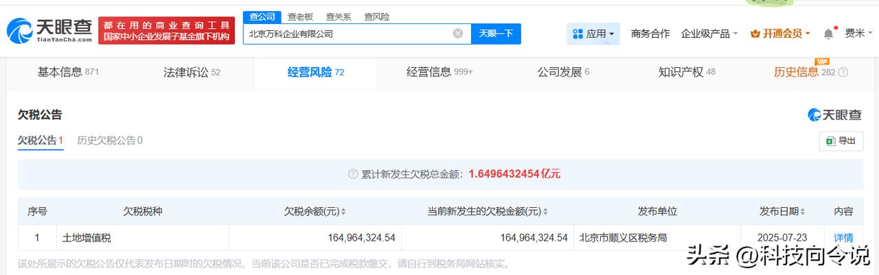Click the TianYanCha logo
879x275 pixels.
tap(49, 30)
